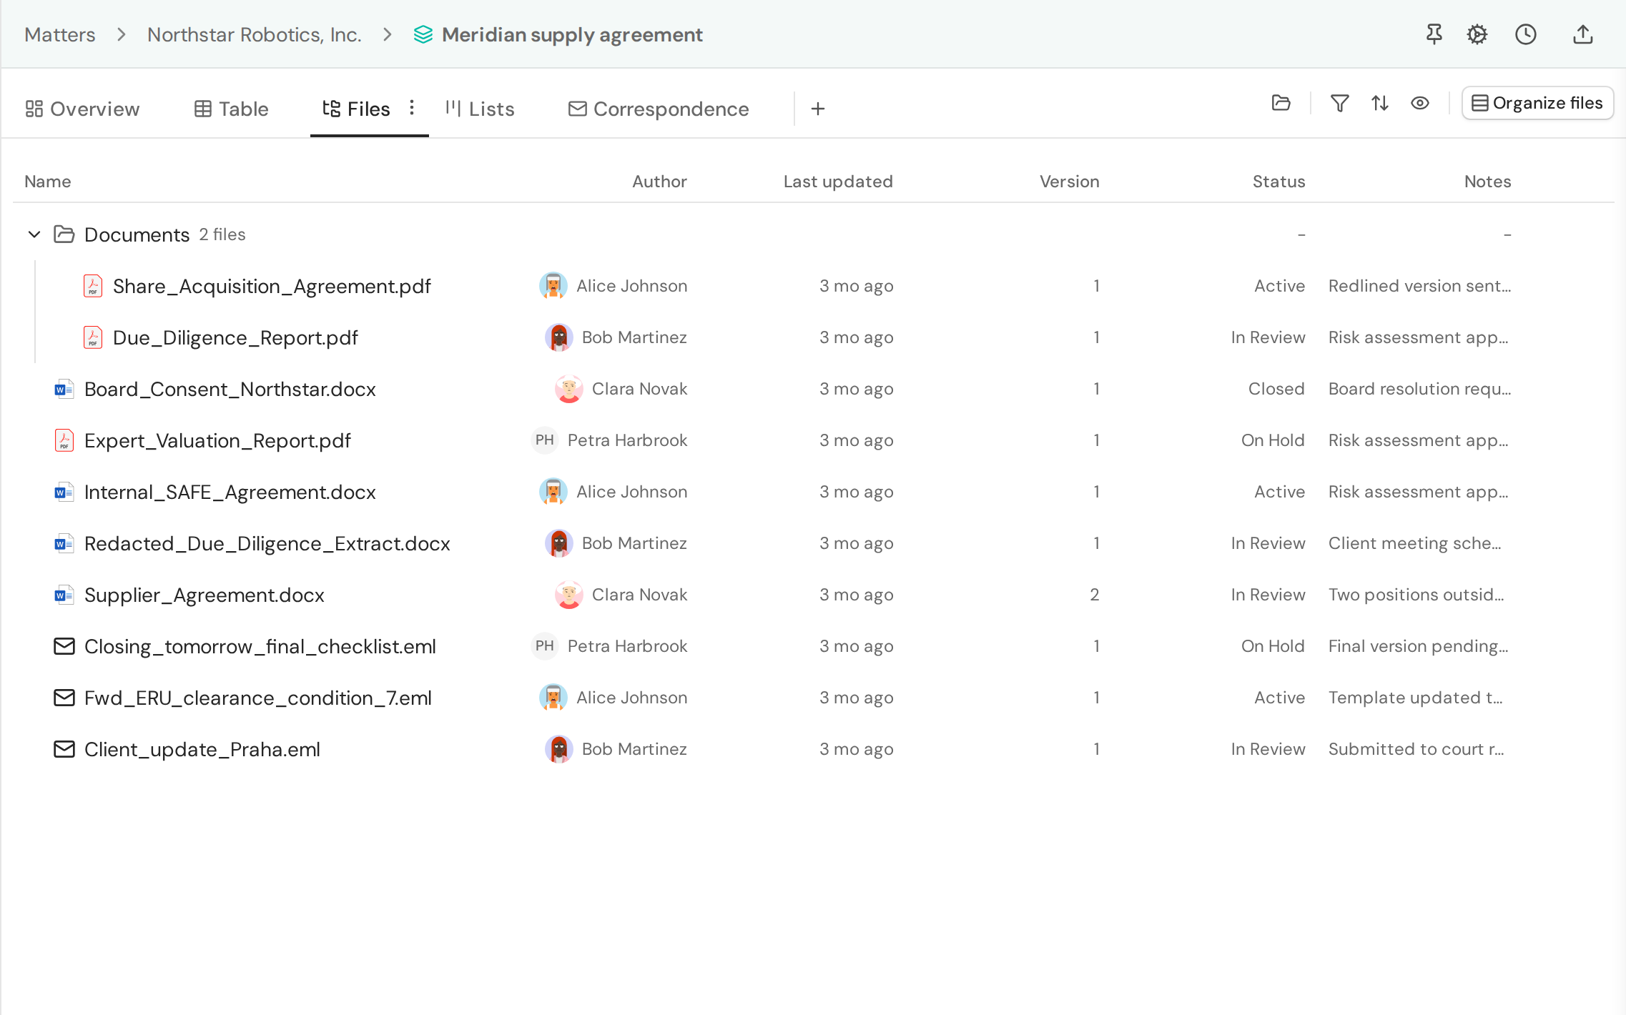Open Supplier_Agreement.docx
This screenshot has height=1015, width=1626.
pos(205,595)
